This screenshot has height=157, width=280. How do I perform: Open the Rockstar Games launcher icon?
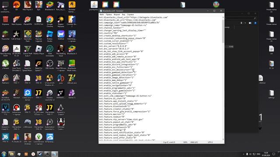pyautogui.click(x=72, y=7)
